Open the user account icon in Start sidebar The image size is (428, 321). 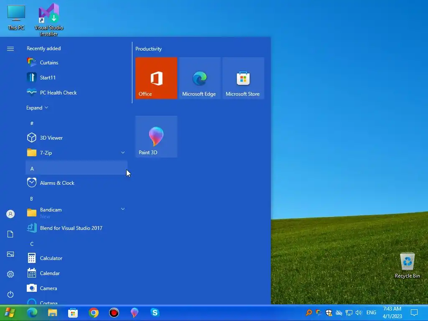[10, 214]
